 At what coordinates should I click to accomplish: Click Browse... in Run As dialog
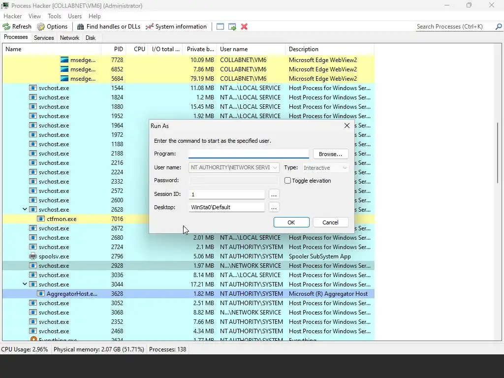click(x=330, y=154)
